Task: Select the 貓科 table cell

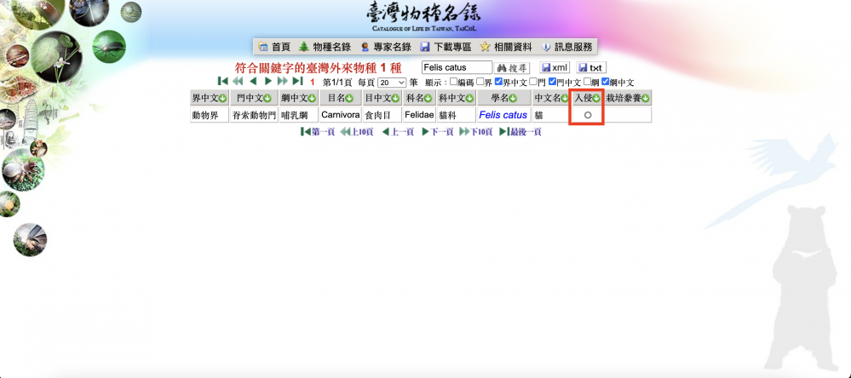Action: [x=456, y=115]
